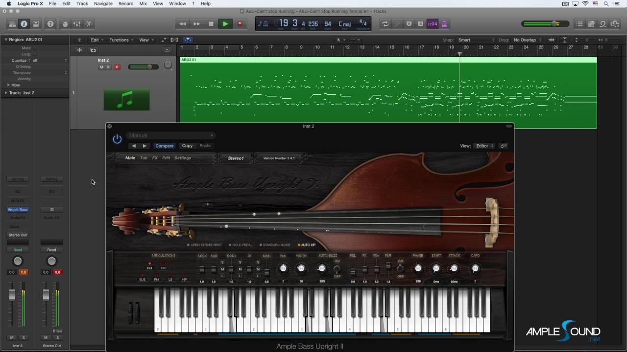Open the Mix menu
Image resolution: width=627 pixels, height=352 pixels.
pos(143,3)
